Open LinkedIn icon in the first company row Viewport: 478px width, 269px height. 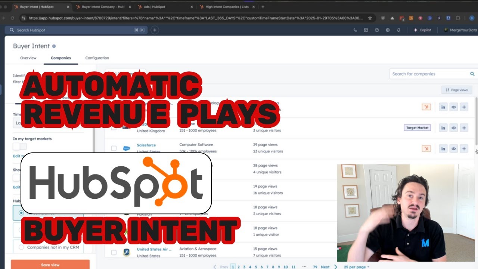pos(443,107)
